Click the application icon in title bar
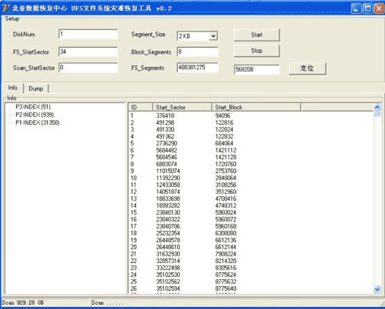This screenshot has height=309, width=385. tap(5, 8)
